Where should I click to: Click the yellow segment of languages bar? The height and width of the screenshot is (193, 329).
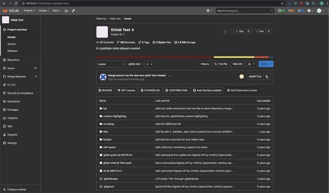pos(234,57)
